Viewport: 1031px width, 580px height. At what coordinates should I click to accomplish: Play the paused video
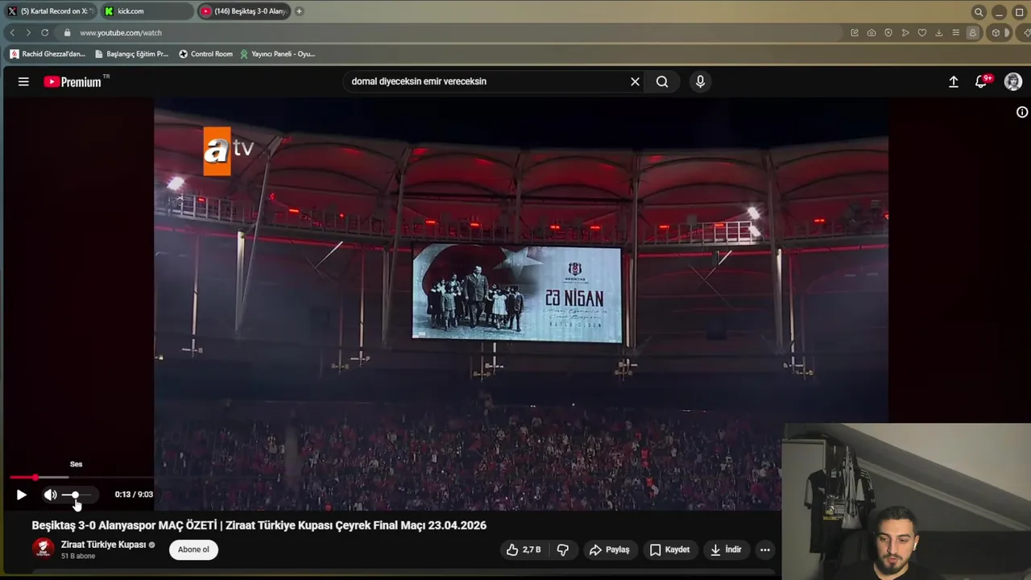pyautogui.click(x=22, y=495)
